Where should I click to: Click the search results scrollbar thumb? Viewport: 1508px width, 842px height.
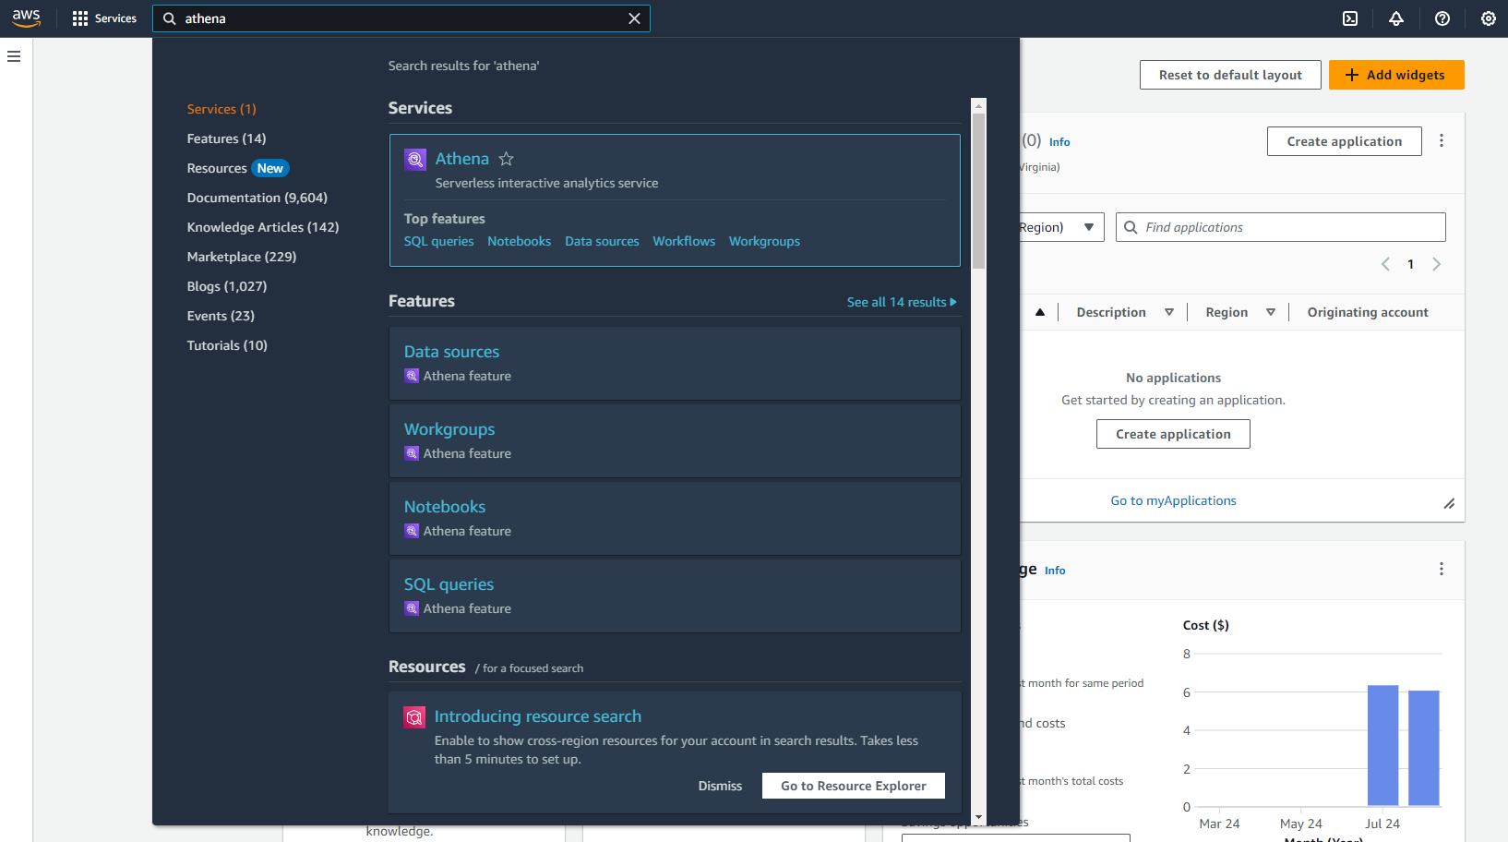[x=979, y=191]
